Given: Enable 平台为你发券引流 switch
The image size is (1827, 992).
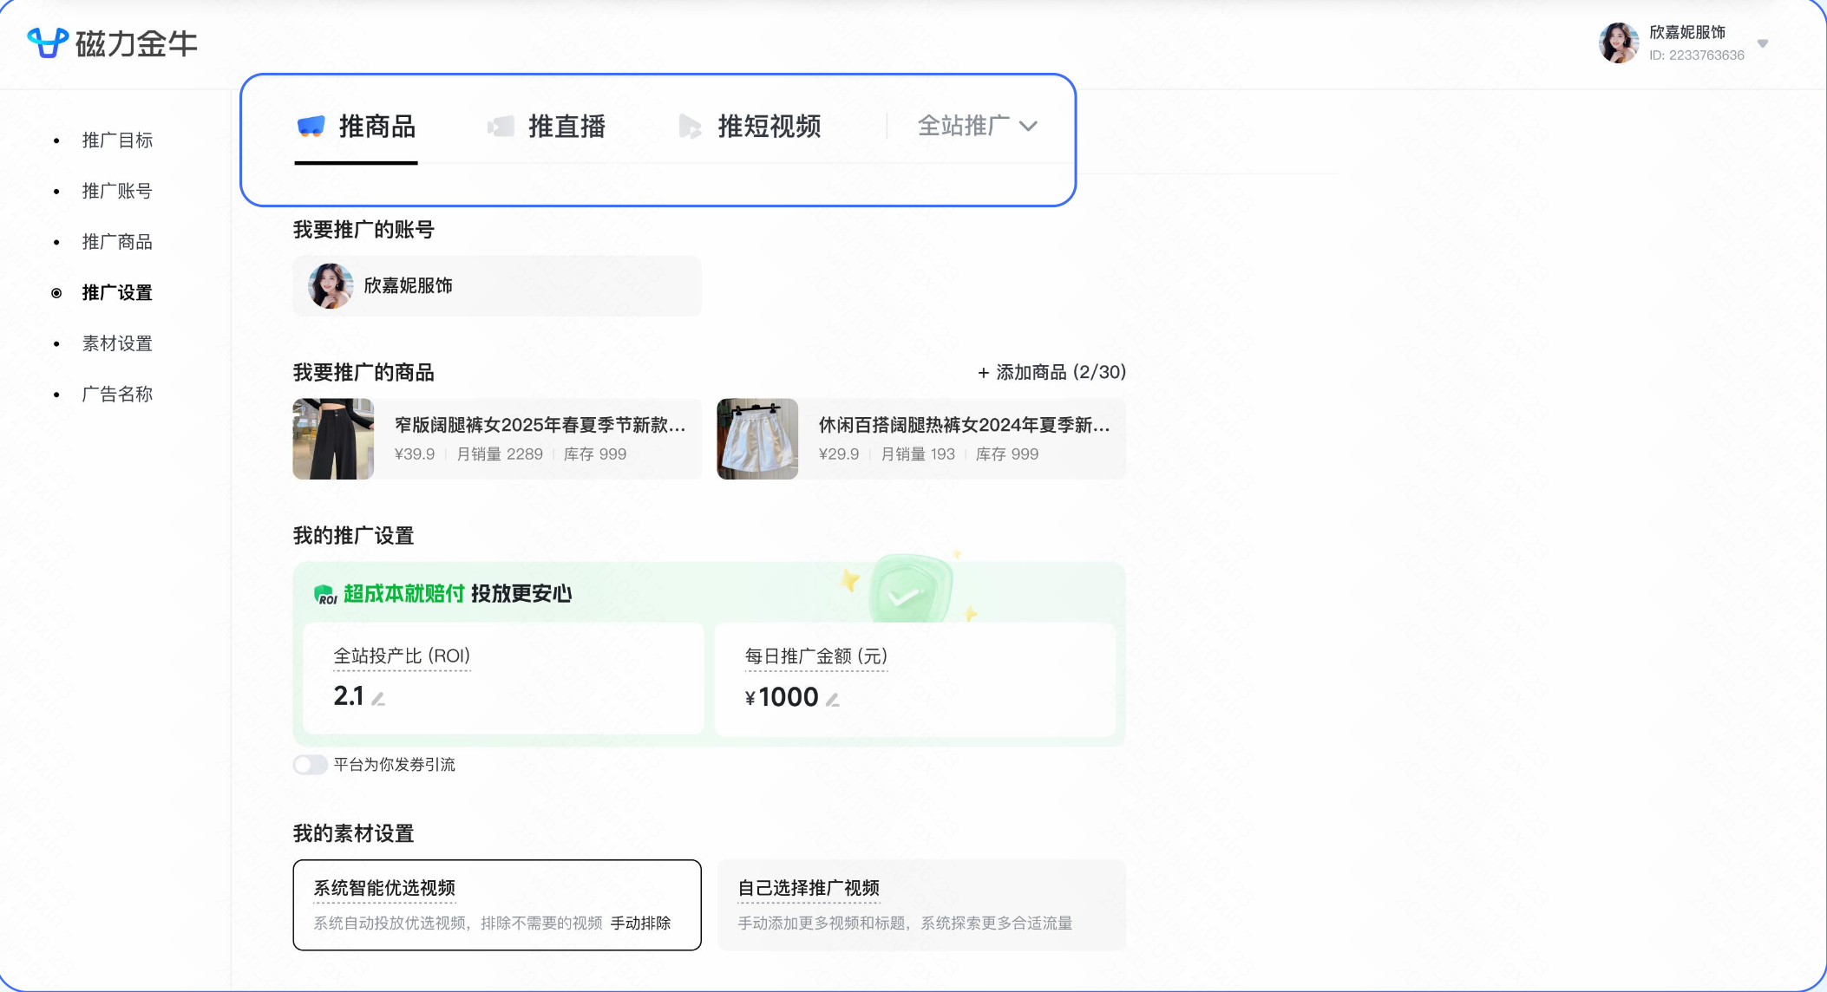Looking at the screenshot, I should [309, 765].
